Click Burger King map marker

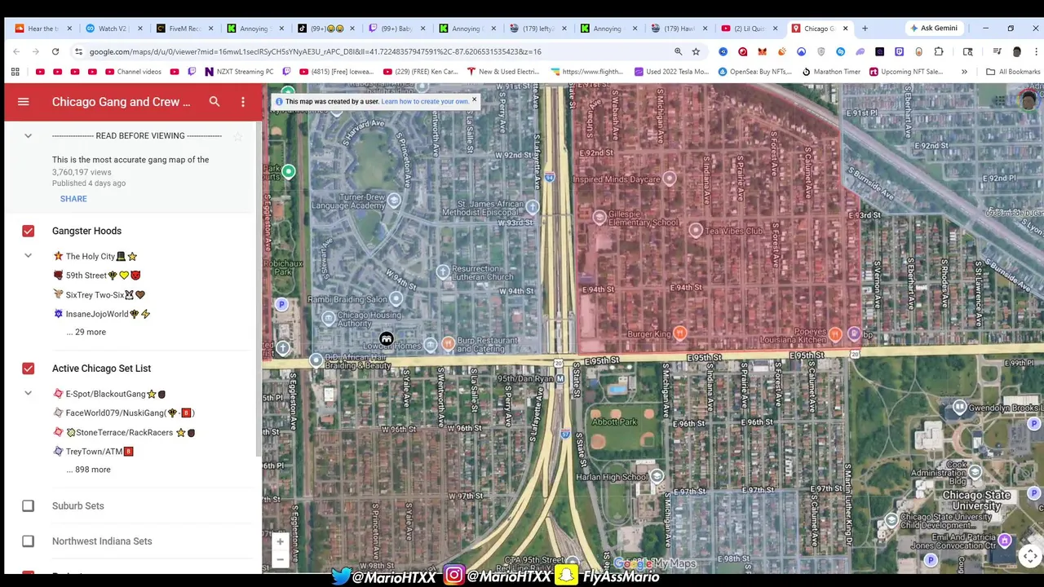coord(679,333)
